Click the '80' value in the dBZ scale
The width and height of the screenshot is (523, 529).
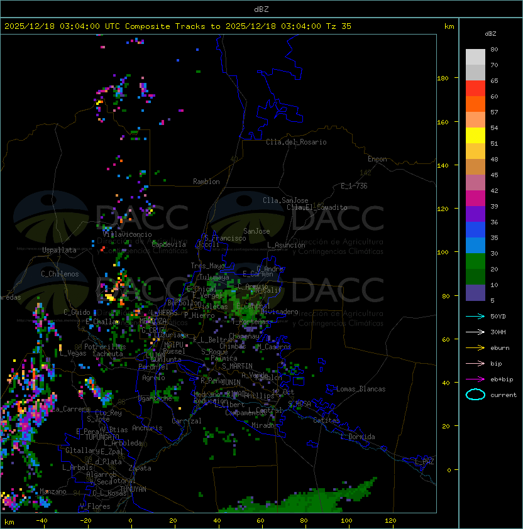[494, 49]
